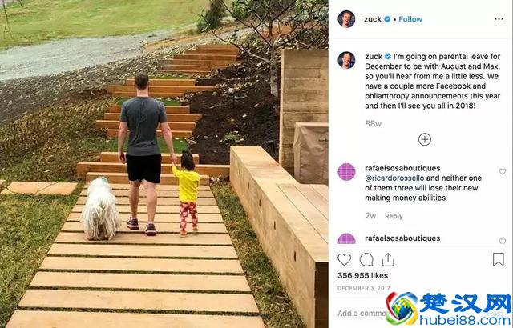Reply to rafaelsosaboutiques comment
This screenshot has height=328, width=513.
click(394, 216)
